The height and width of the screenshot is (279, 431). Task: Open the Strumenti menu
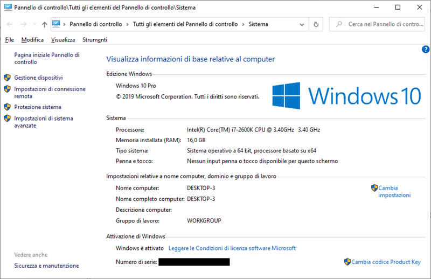click(x=95, y=39)
